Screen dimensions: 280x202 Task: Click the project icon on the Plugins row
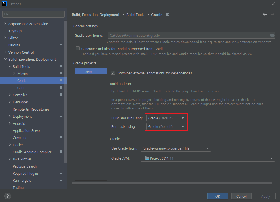tap(61, 45)
